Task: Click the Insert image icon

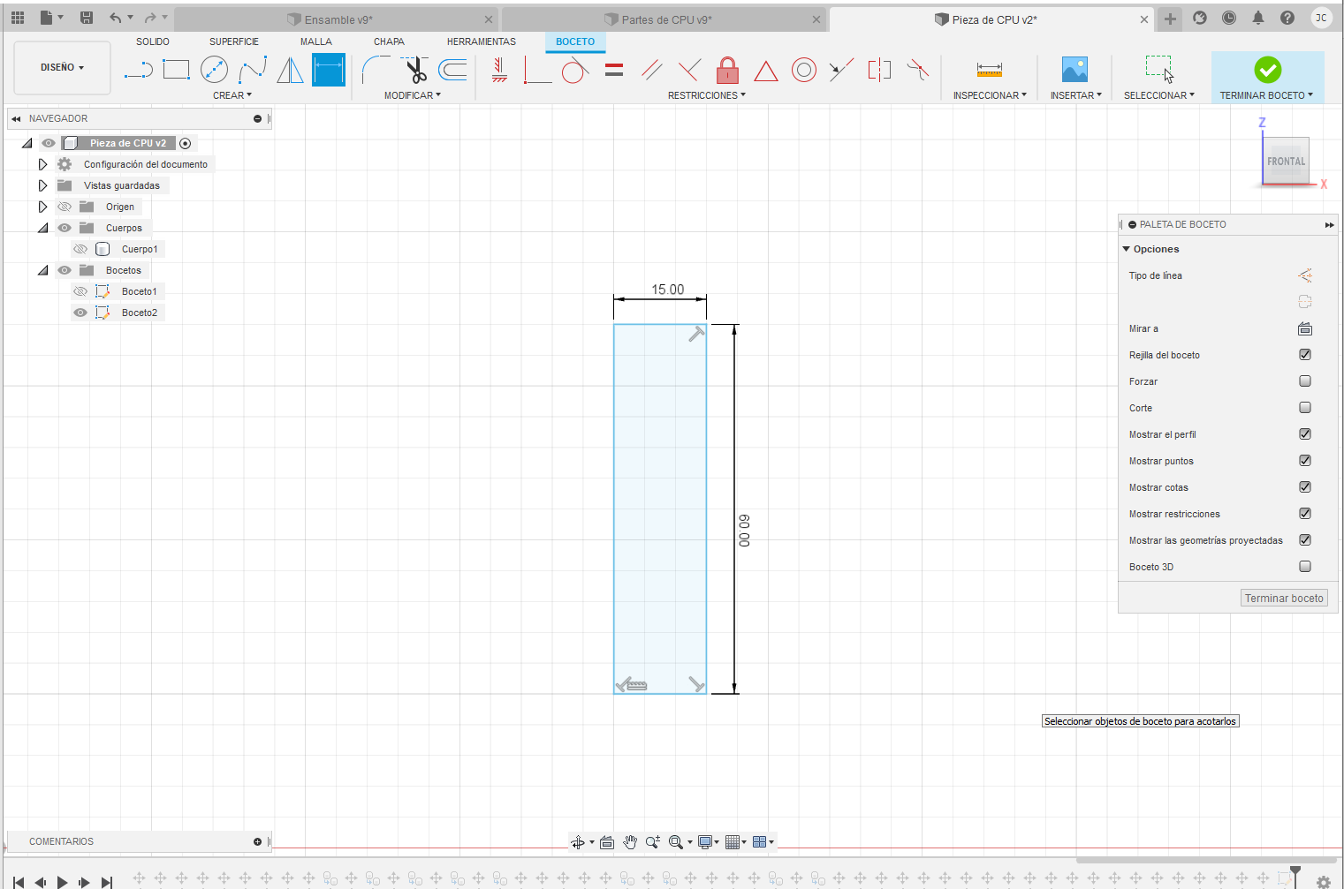Action: pos(1074,70)
